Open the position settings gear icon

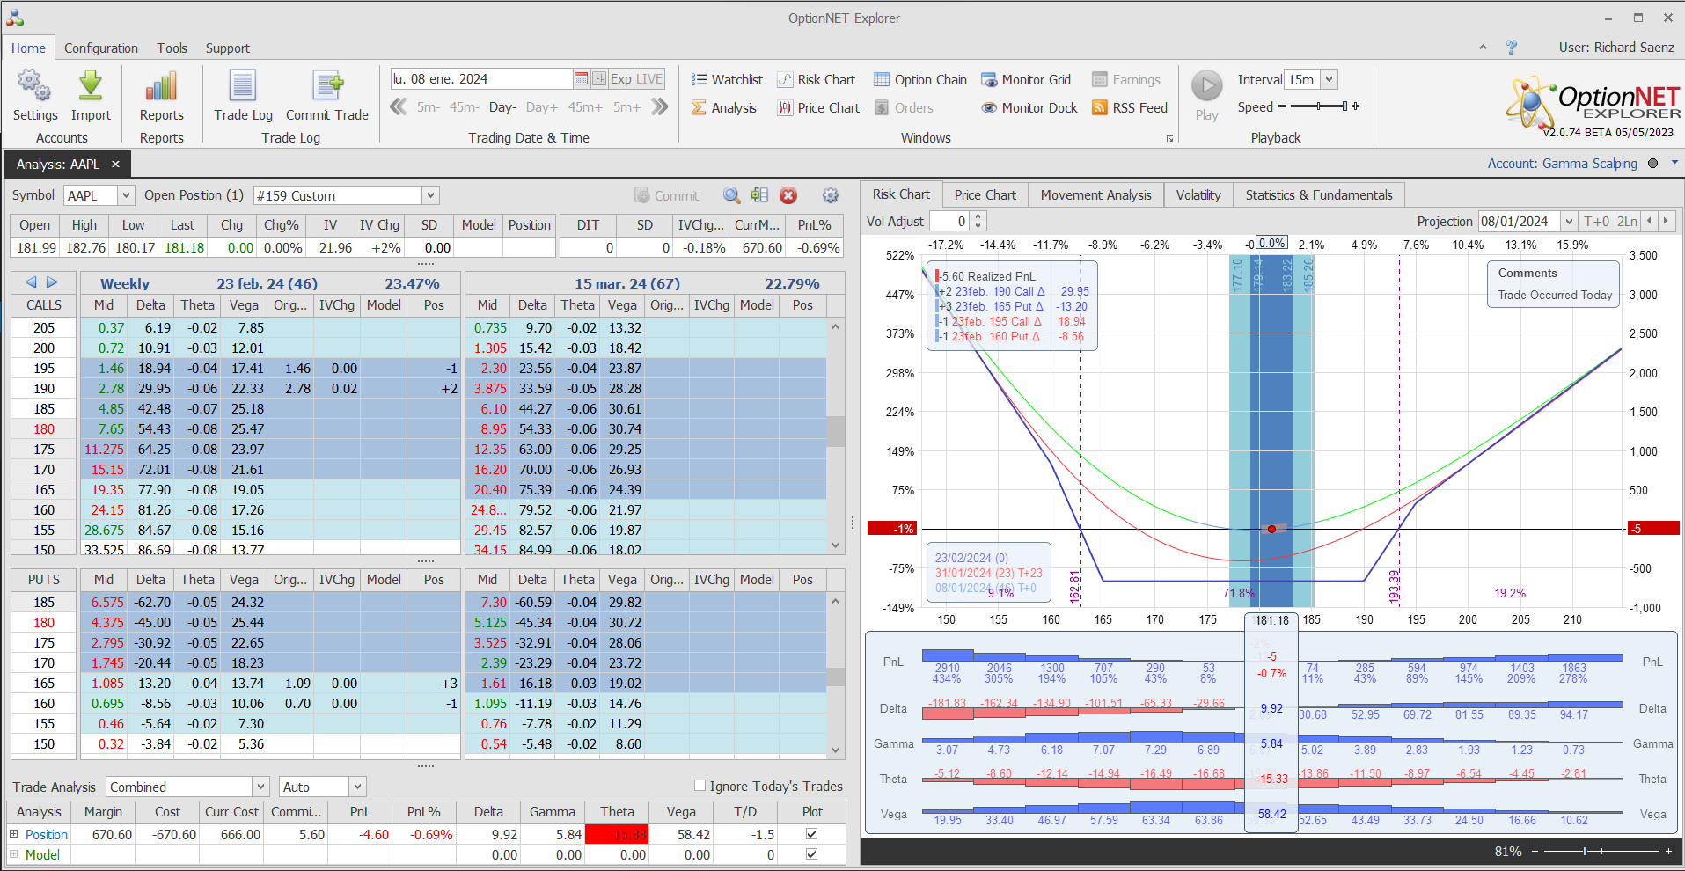pos(830,195)
